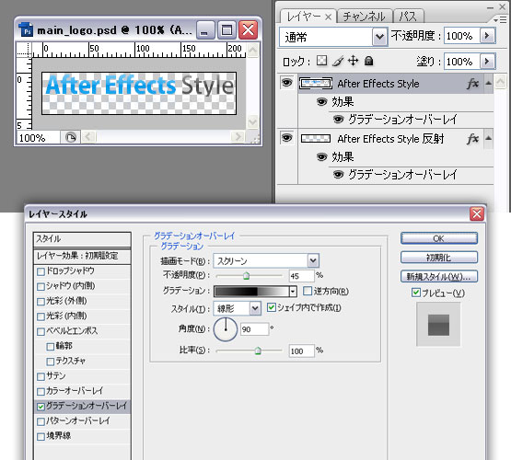Enable テクスチャ checkbox
Screen dimensions: 511x460
coord(51,362)
